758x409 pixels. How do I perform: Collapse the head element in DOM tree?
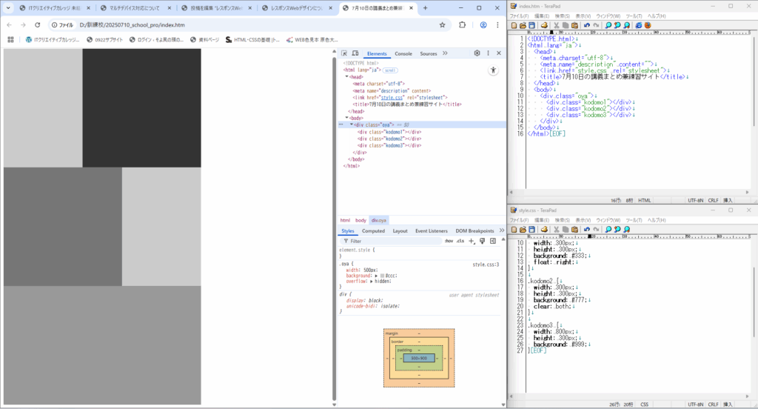coord(346,76)
